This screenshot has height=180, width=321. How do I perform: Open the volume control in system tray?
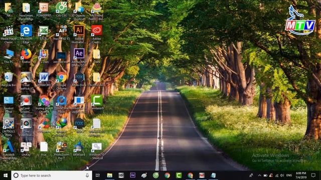point(282,175)
